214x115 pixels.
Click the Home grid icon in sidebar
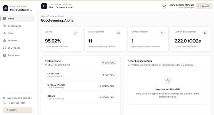5,19
